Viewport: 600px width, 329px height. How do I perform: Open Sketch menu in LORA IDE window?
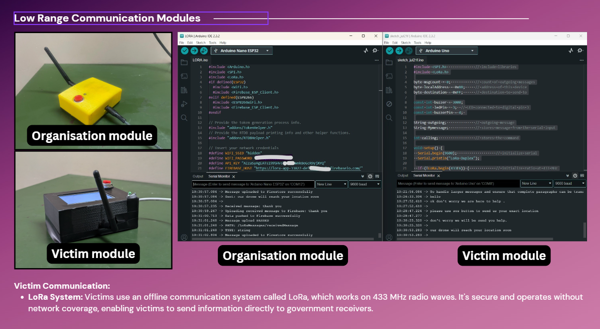click(x=201, y=43)
